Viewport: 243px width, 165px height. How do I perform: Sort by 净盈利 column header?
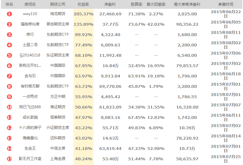[x=110, y=4]
